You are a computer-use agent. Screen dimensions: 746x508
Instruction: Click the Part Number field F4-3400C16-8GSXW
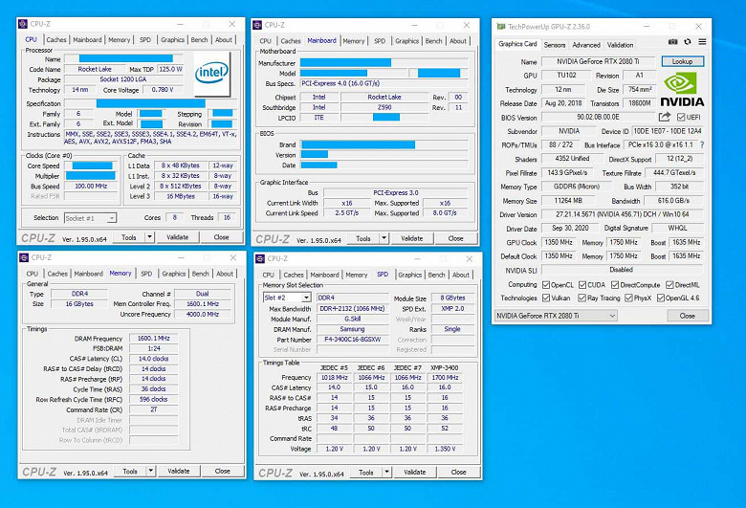point(353,340)
